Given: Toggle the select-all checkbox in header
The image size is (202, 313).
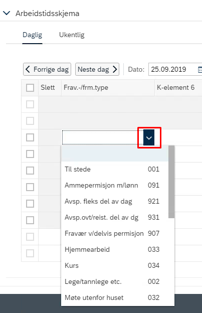Looking at the screenshot, I should click(x=30, y=88).
